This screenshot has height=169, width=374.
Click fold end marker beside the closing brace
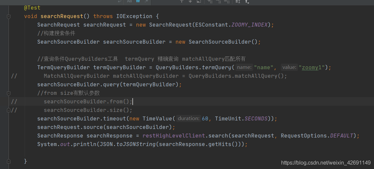point(9,161)
